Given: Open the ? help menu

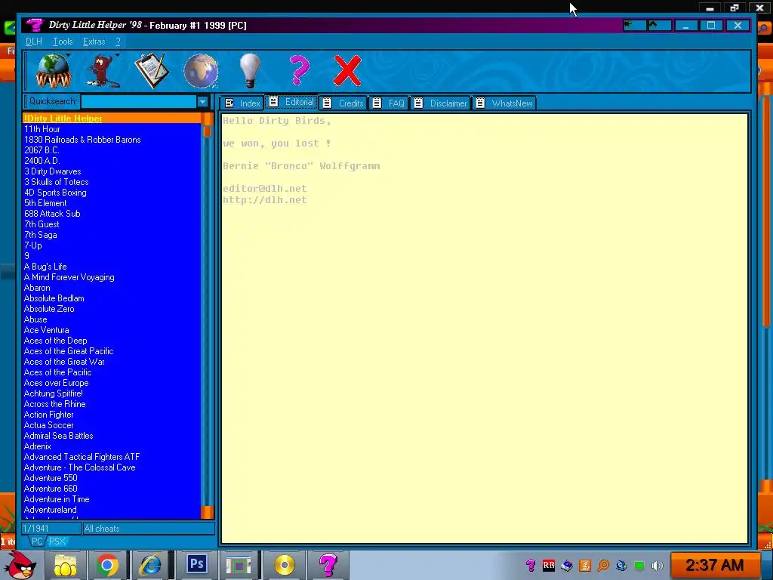Looking at the screenshot, I should 118,42.
